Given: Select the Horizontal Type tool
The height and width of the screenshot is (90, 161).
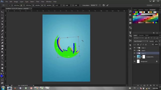Looking at the screenshot, I should 2,58.
